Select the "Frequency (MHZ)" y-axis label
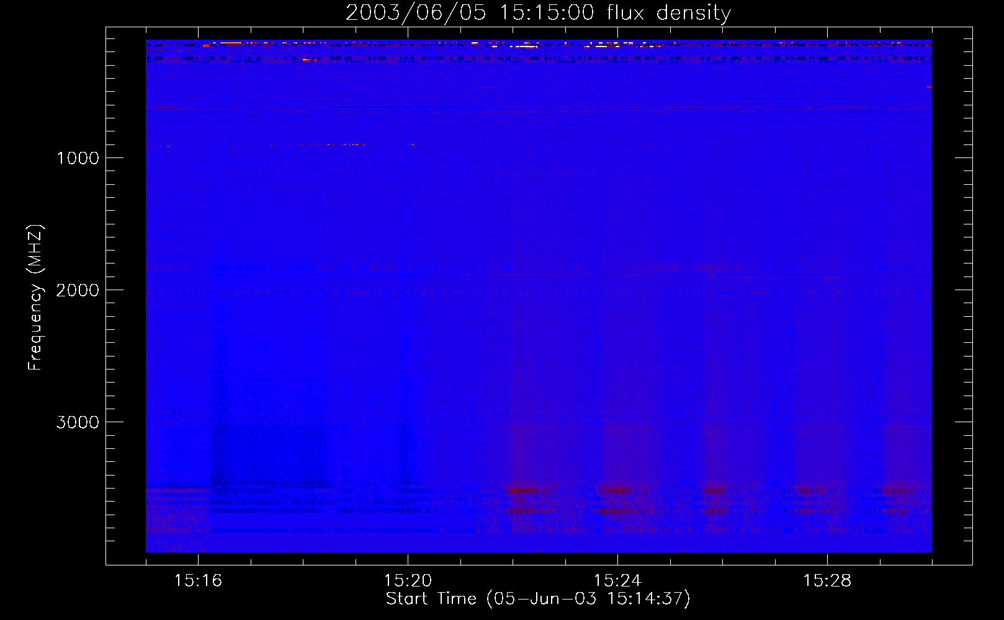 pos(35,298)
